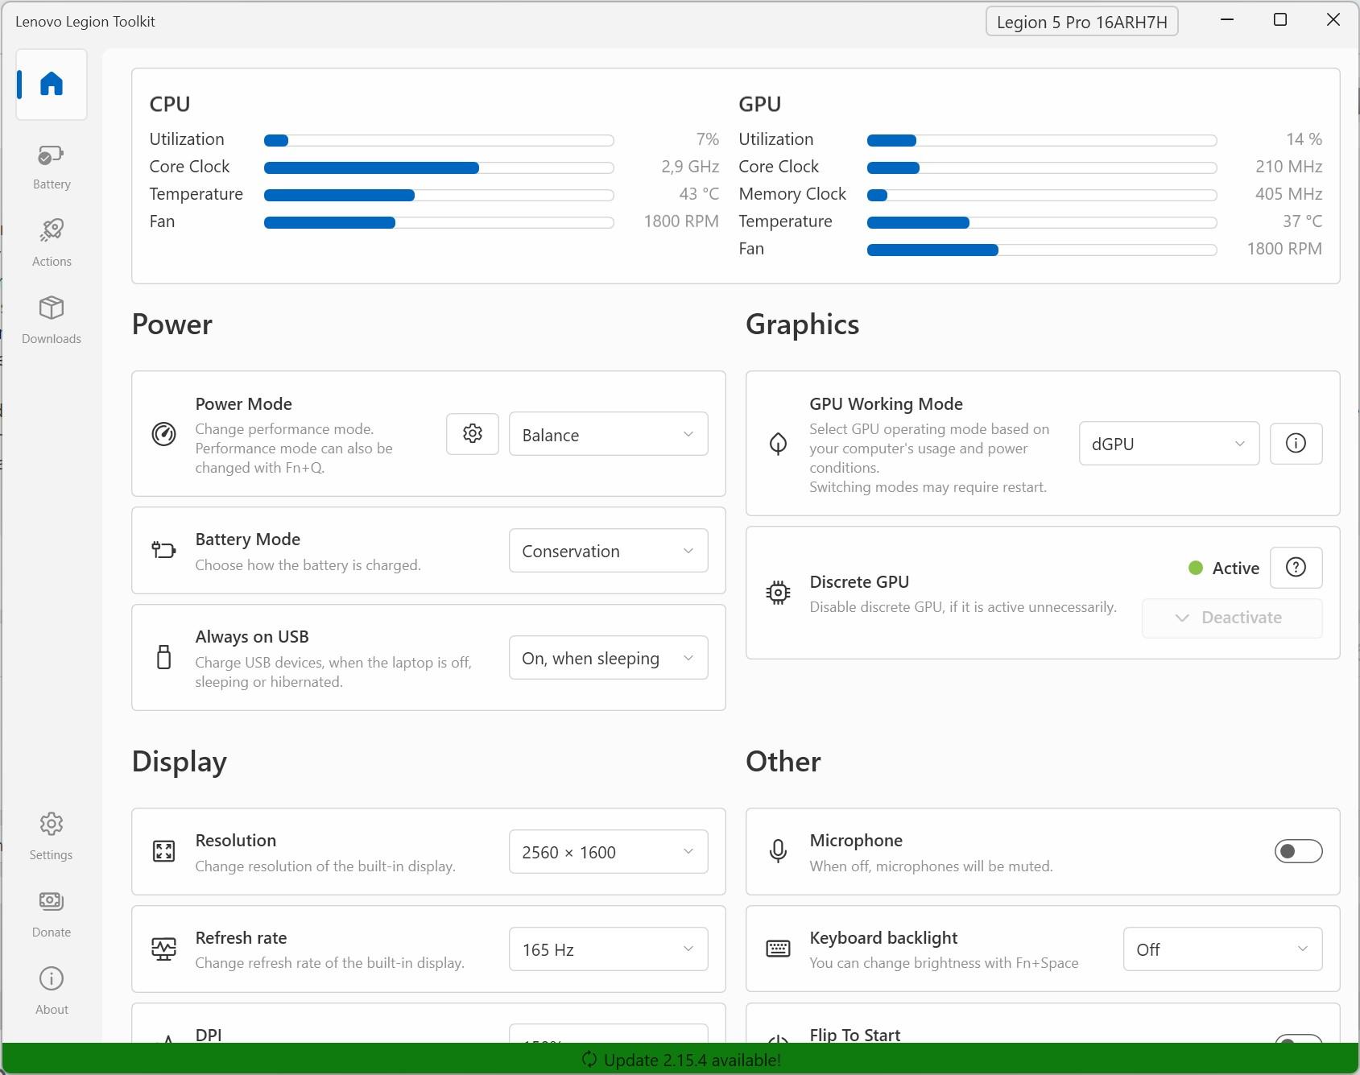Click the GPU Memory Clock 405 MHz value
The height and width of the screenshot is (1075, 1360).
pyautogui.click(x=1288, y=194)
